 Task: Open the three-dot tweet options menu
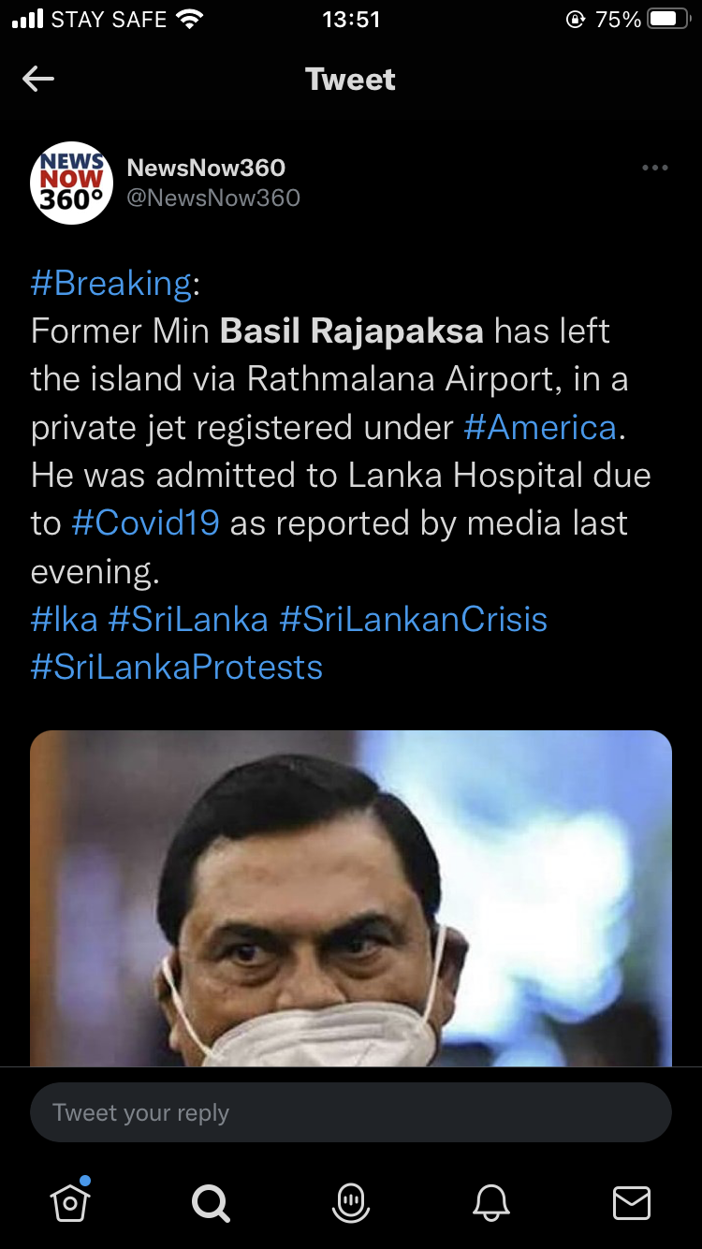point(654,169)
